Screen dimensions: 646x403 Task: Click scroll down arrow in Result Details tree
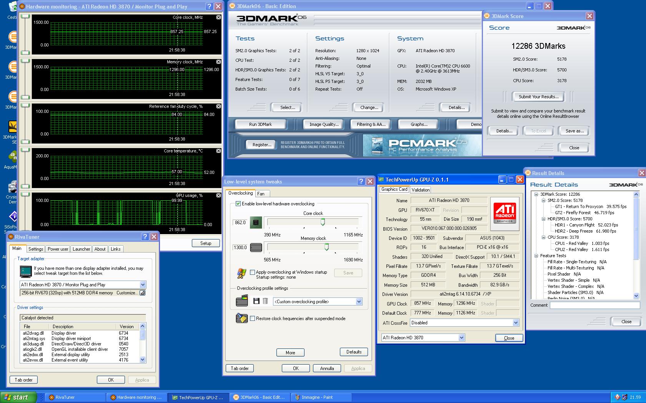pos(636,296)
